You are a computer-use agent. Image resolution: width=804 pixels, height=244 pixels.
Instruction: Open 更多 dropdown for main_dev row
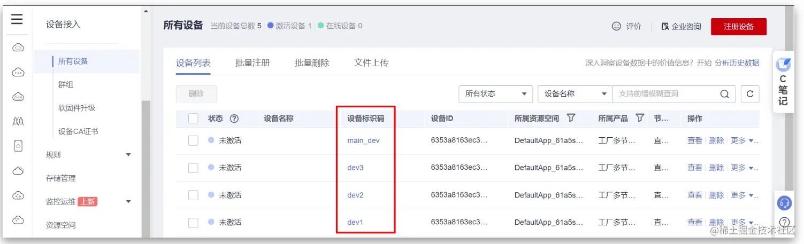(x=744, y=140)
